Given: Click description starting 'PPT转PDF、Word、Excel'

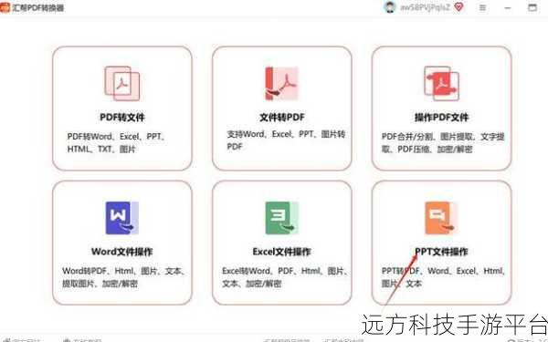Looking at the screenshot, I should point(443,277).
